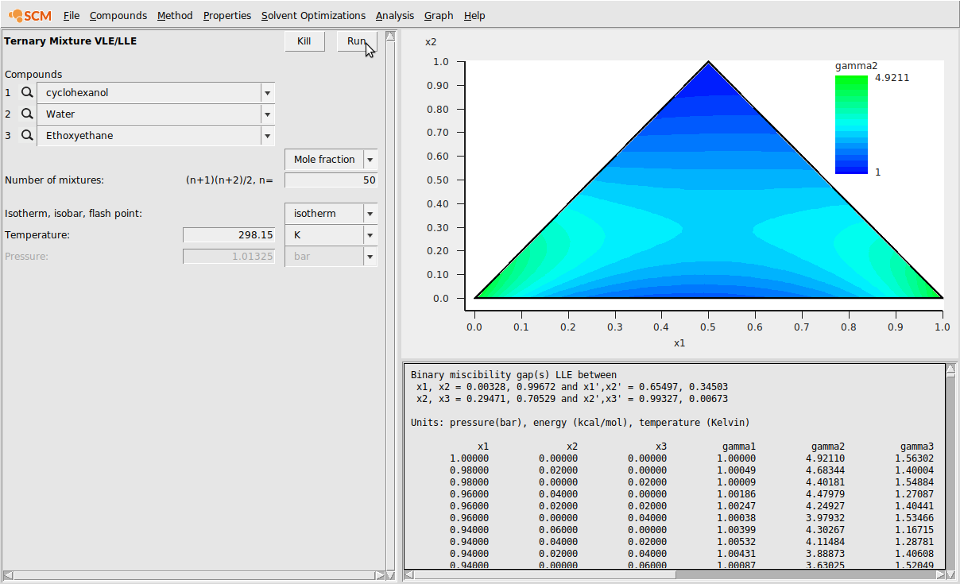Open the isotherm mode dropdown
The width and height of the screenshot is (960, 584).
pyautogui.click(x=370, y=214)
